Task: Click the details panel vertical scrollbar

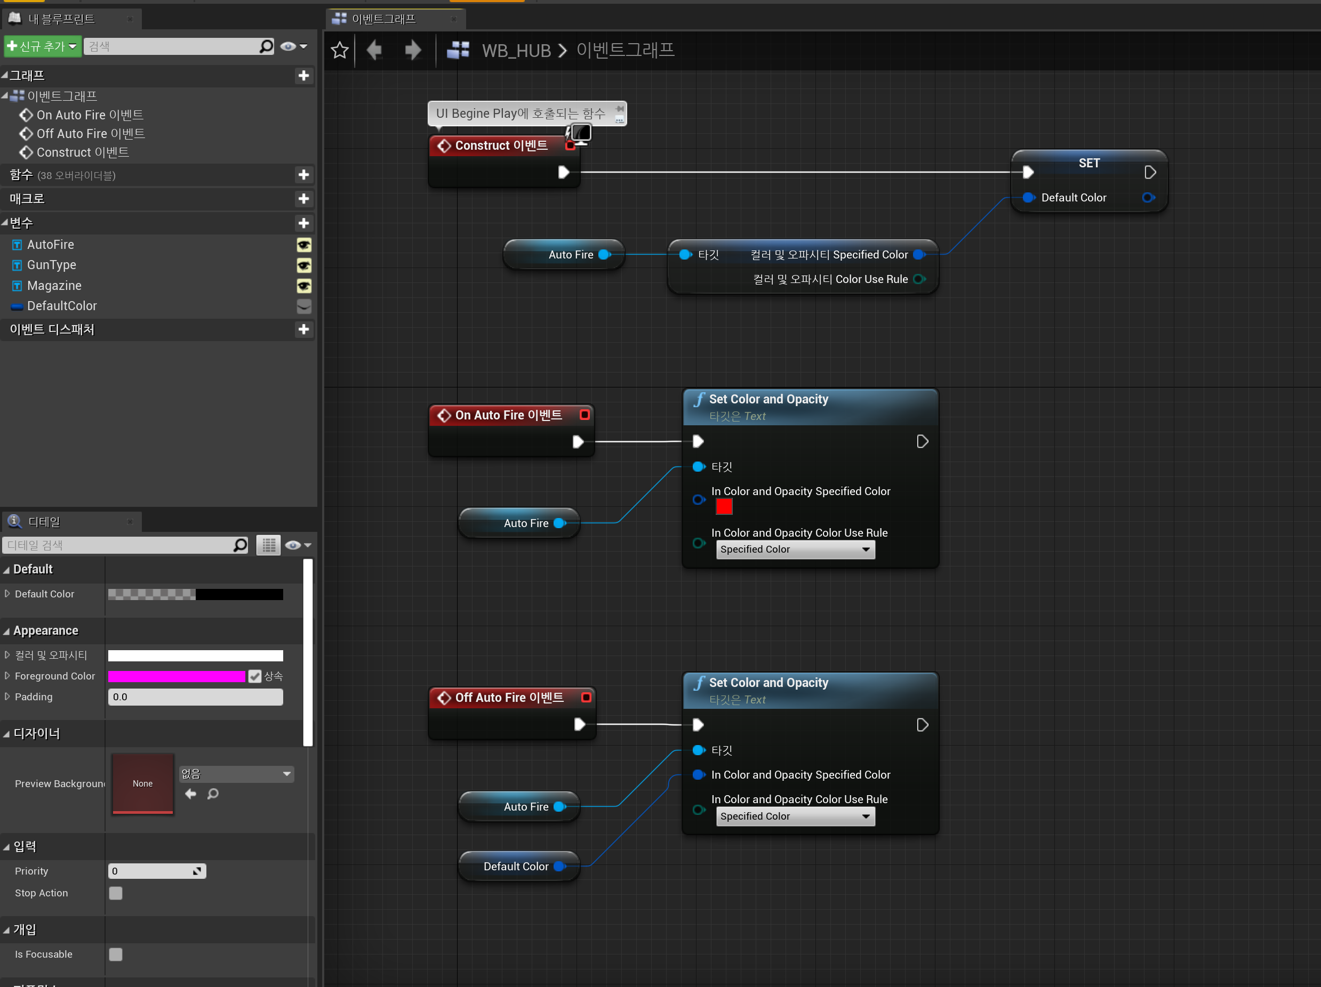Action: click(x=308, y=652)
